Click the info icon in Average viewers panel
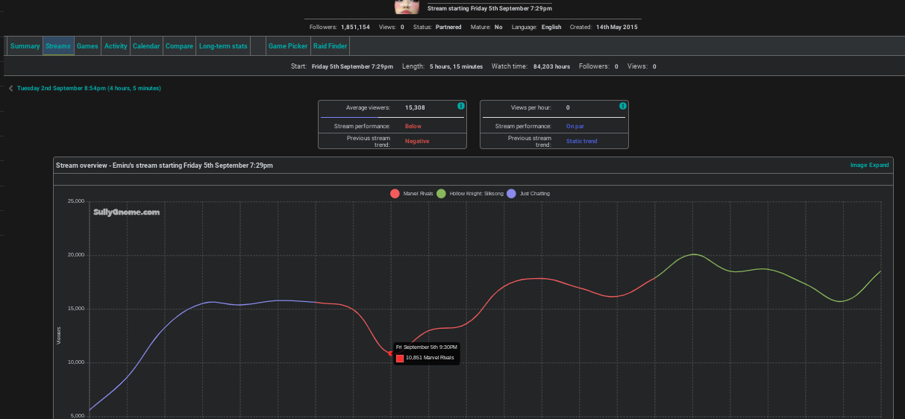 pos(461,107)
